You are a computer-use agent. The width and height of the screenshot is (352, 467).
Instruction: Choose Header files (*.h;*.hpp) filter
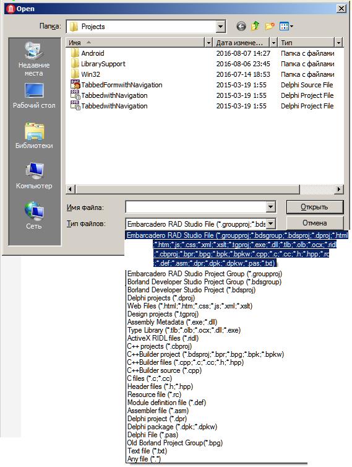160,386
